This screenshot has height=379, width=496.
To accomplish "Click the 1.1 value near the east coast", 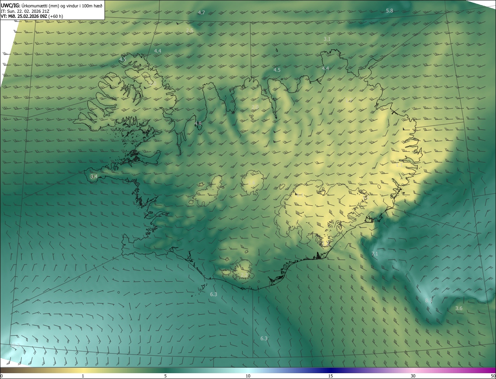I will click(399, 165).
